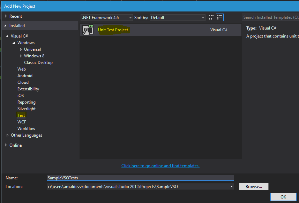Collapse the Visual C# tree node
299x203 pixels.
point(8,36)
